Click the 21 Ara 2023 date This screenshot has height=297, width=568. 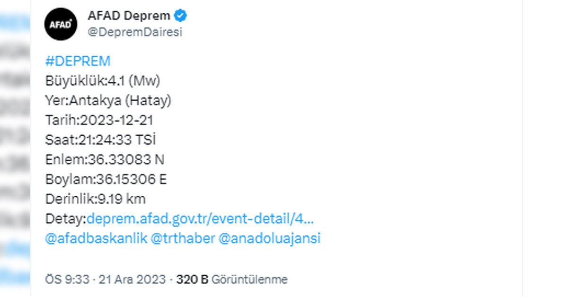132,280
